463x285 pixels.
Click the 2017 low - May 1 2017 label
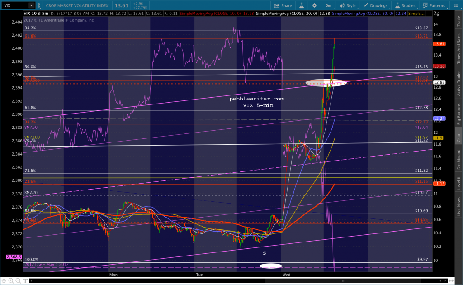47,265
